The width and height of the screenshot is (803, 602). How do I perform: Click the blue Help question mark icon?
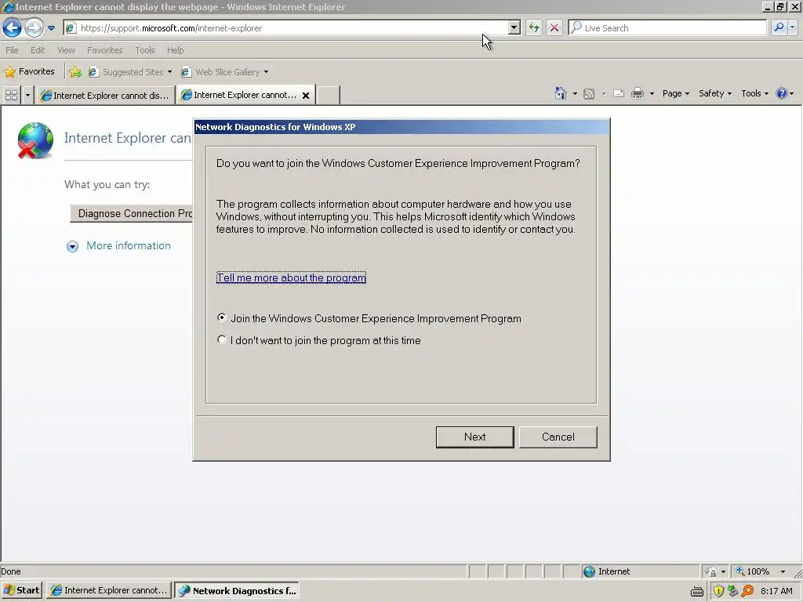(782, 93)
